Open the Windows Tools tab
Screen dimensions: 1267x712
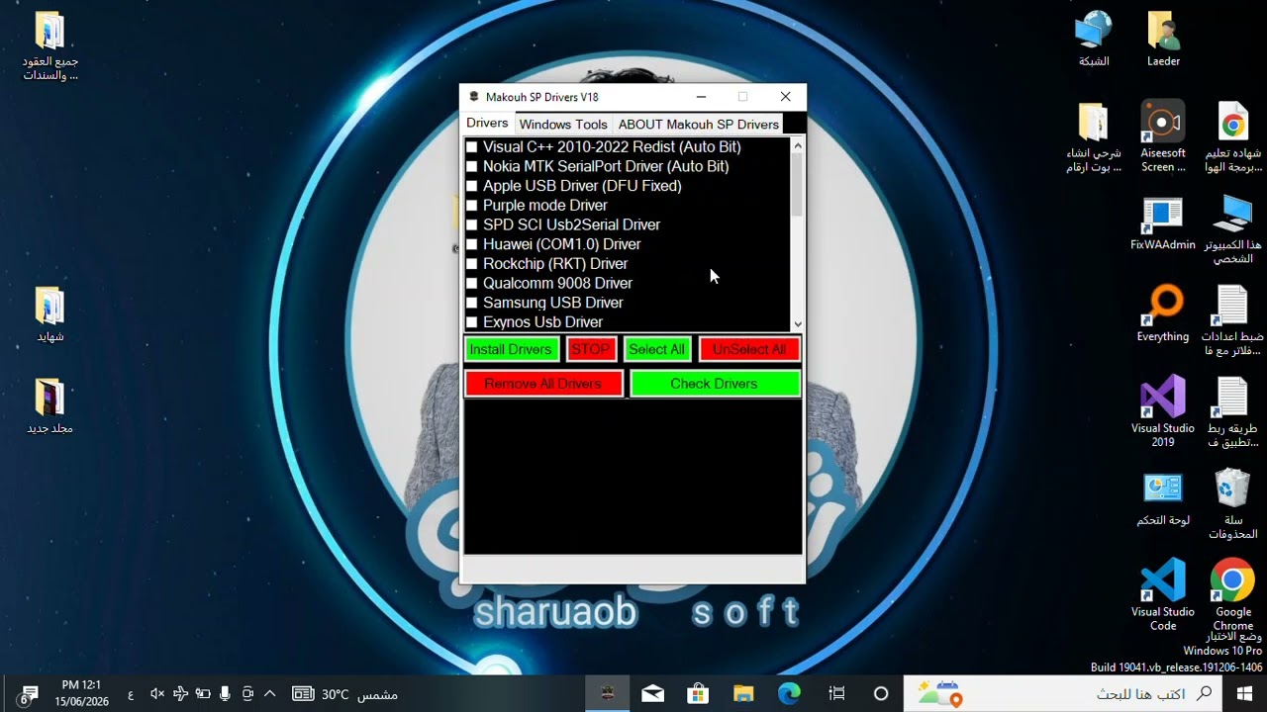563,125
